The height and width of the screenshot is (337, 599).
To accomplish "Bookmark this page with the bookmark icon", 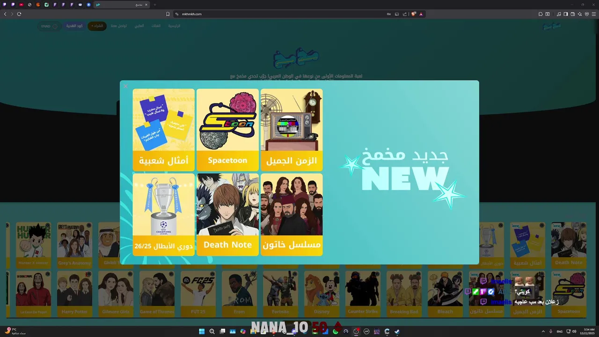I will pos(168,14).
